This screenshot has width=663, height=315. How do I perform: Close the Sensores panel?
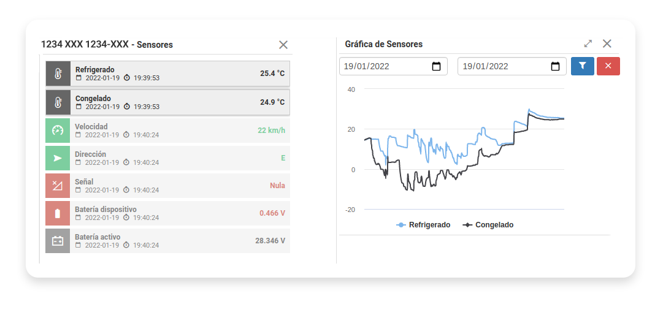(x=283, y=45)
